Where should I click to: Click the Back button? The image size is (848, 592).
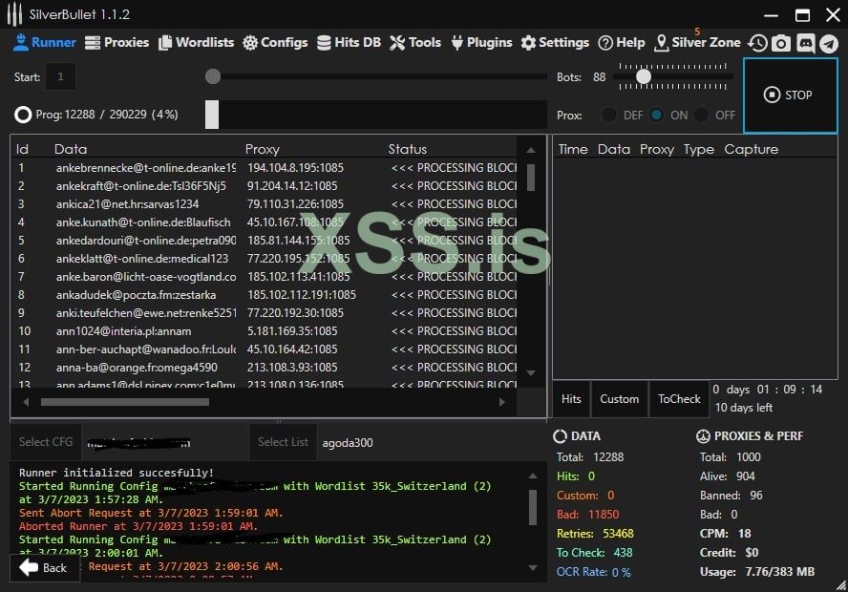click(44, 567)
